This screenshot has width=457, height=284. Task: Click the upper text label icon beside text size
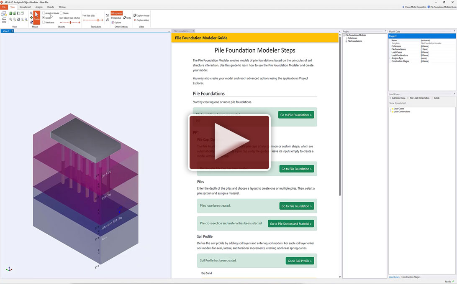pos(107,15)
